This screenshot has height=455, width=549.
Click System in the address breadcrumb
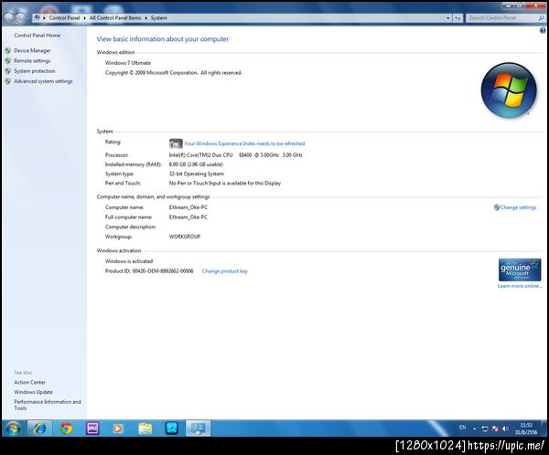coord(159,18)
